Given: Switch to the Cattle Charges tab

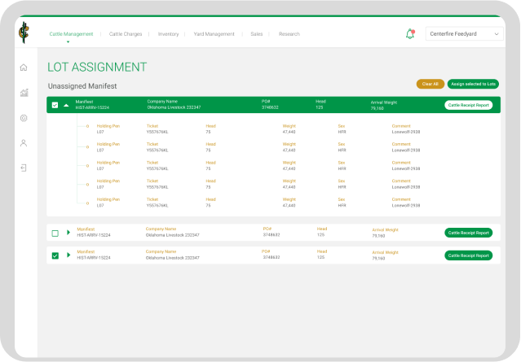Looking at the screenshot, I should 126,34.
